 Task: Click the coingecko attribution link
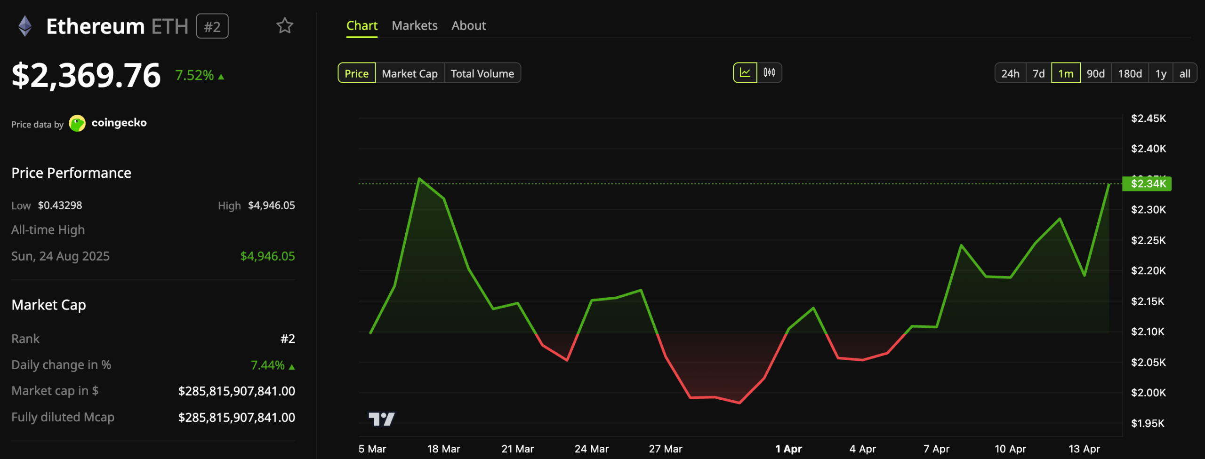pos(119,123)
